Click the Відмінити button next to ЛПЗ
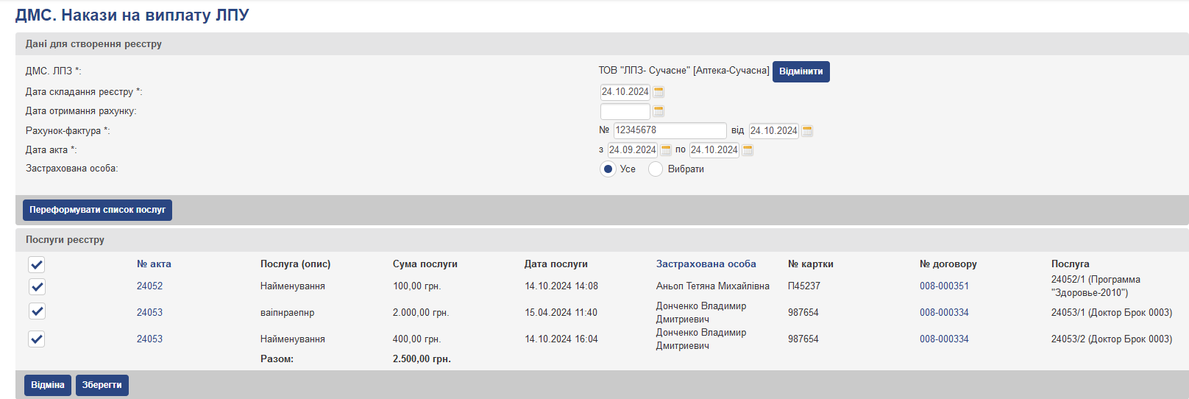 coord(801,71)
